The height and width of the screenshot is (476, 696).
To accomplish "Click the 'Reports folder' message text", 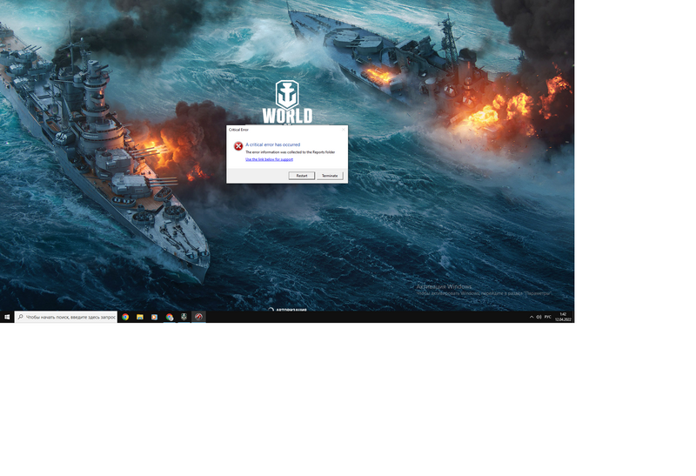I will 291,152.
